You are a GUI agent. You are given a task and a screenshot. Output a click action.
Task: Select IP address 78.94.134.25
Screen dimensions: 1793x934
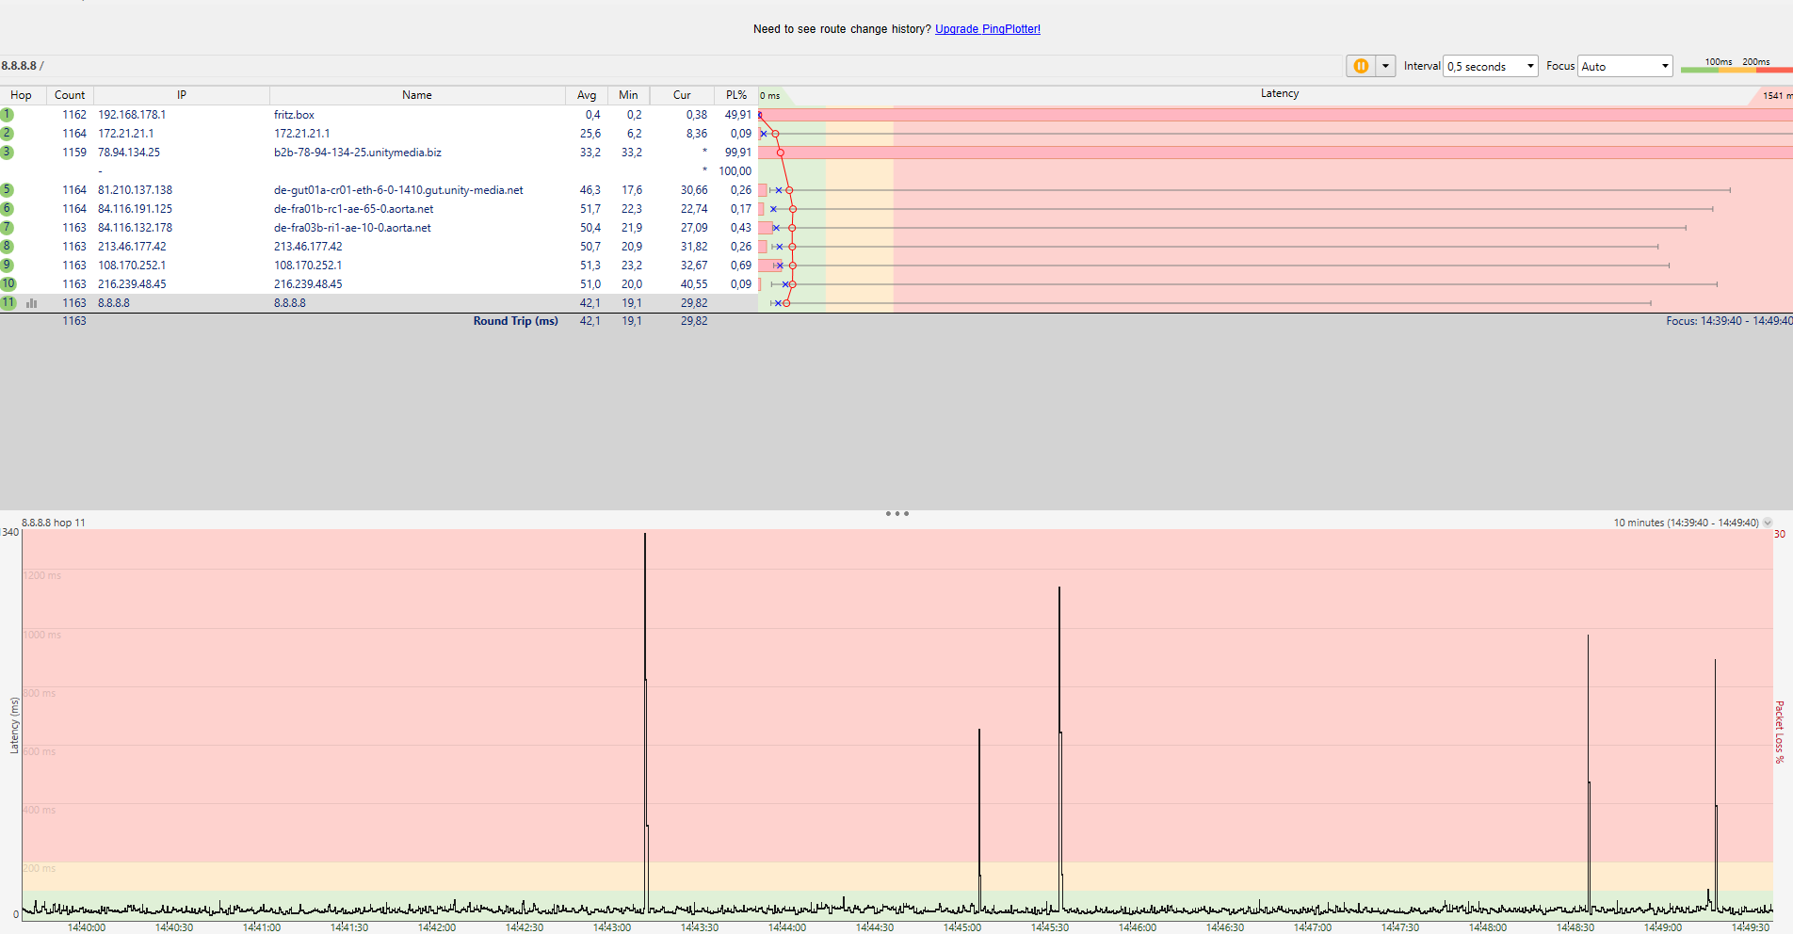pyautogui.click(x=129, y=153)
